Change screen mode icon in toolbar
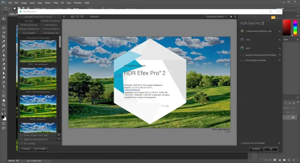Image resolution: width=300 pixels, height=163 pixels. pos(4,128)
